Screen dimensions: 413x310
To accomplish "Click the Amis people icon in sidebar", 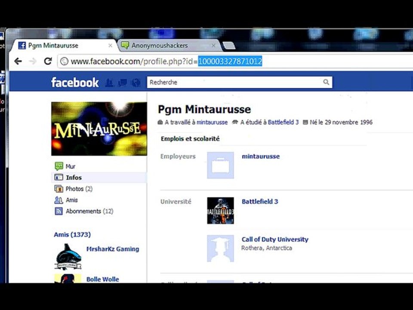I will tap(59, 200).
